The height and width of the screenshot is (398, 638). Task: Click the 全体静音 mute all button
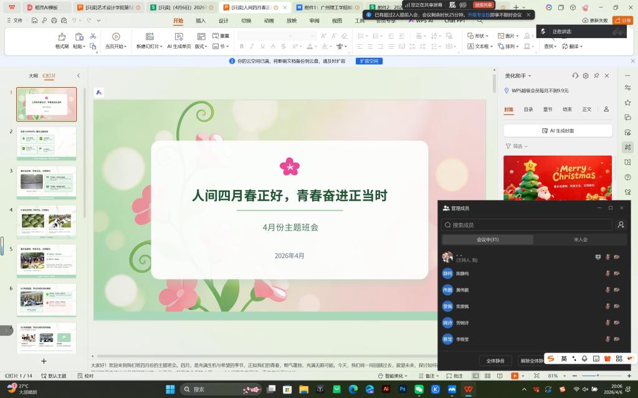[495, 361]
